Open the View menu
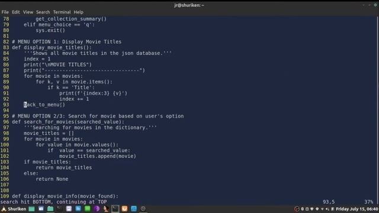 28,12
